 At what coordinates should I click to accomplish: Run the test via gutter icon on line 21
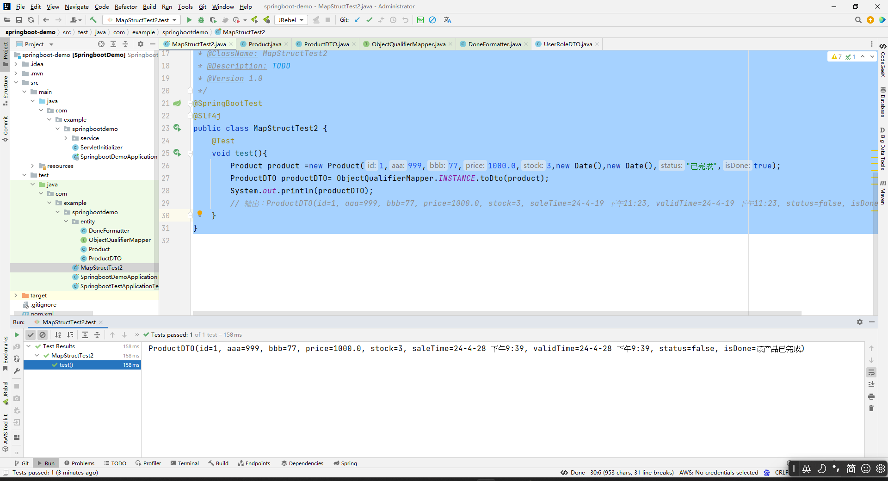pos(177,103)
